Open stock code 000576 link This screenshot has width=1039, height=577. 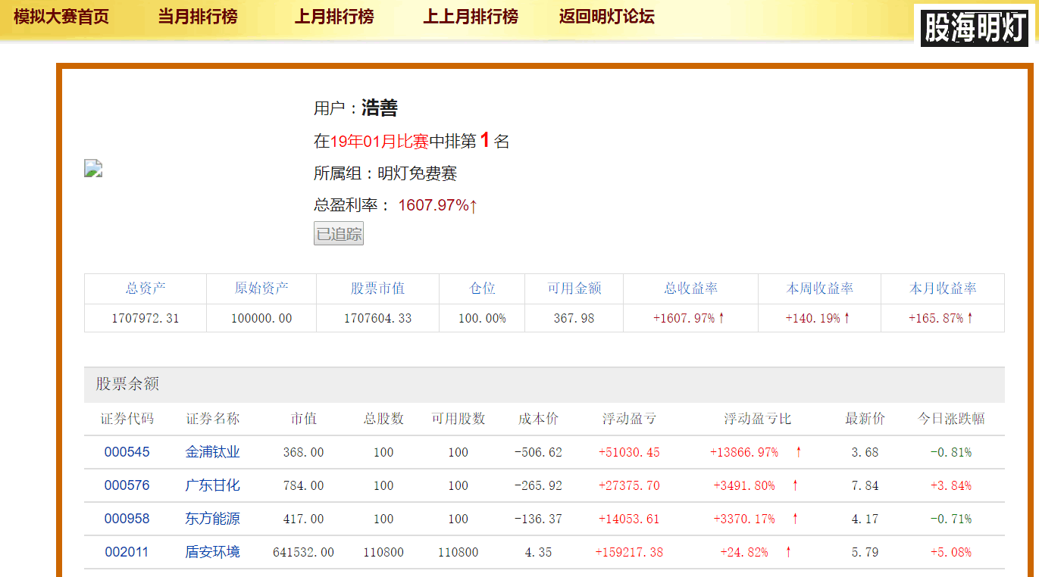click(x=127, y=485)
